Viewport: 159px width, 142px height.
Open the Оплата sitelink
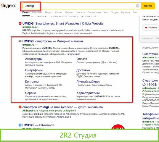tap(82, 59)
